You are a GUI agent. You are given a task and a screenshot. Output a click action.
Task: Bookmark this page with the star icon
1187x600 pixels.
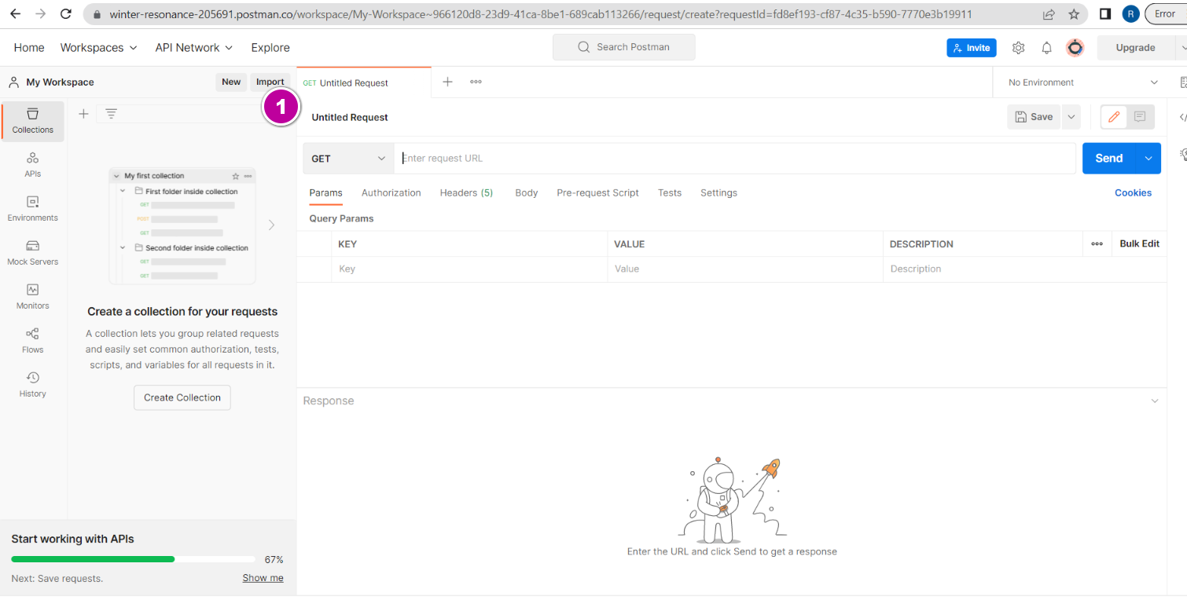pyautogui.click(x=1073, y=14)
